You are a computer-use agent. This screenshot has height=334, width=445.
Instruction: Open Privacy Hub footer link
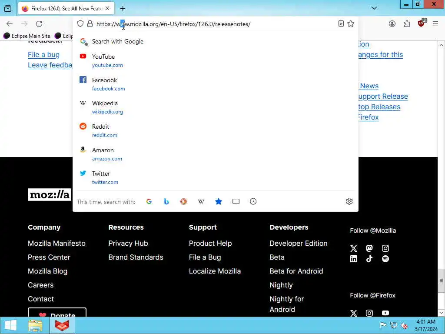[x=128, y=243]
